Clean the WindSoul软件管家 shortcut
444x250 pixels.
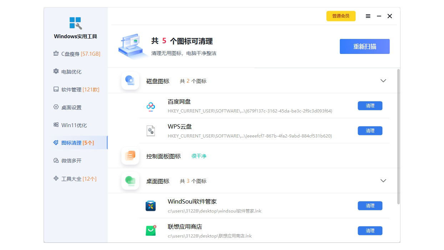click(x=370, y=206)
